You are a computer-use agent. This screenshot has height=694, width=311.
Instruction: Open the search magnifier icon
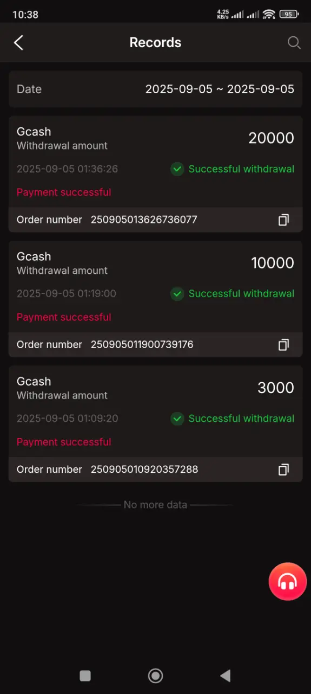pyautogui.click(x=294, y=43)
